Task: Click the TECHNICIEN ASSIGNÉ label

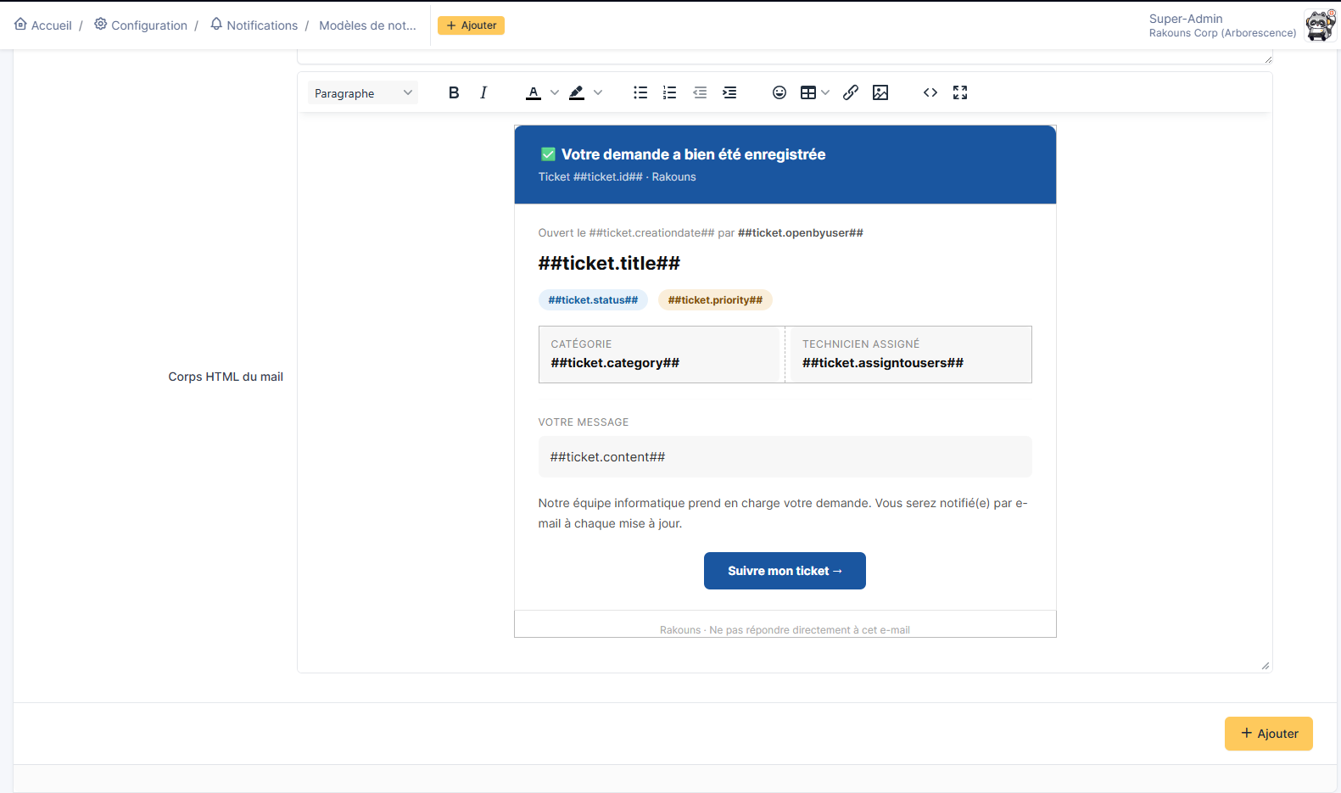Action: click(861, 344)
